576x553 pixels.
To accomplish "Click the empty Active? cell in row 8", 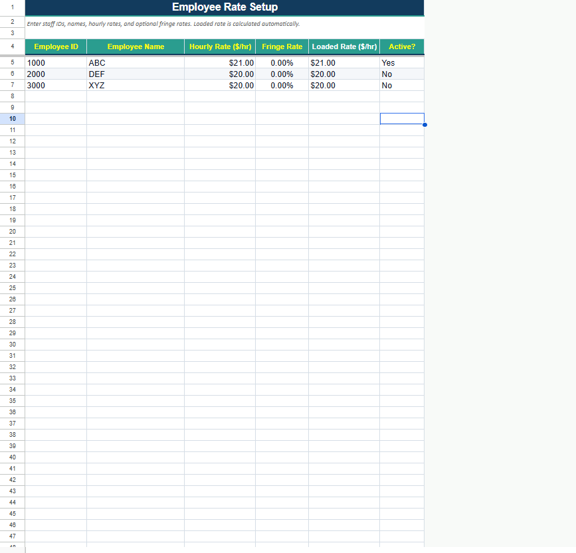I will click(402, 96).
